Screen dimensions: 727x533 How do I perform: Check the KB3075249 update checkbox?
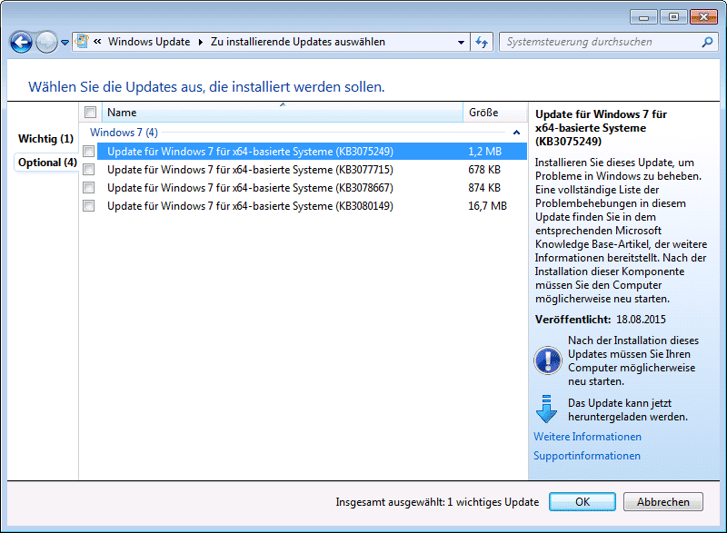click(x=88, y=151)
